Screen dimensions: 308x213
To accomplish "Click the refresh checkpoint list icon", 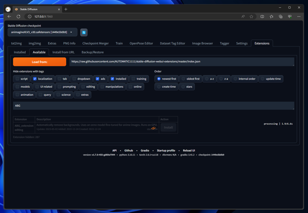I will click(84, 32).
